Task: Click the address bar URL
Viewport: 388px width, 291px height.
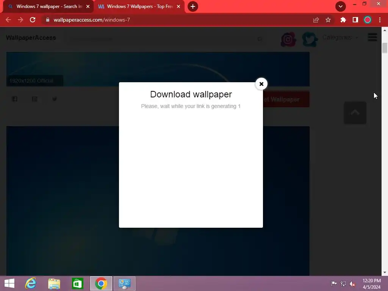Action: click(92, 20)
